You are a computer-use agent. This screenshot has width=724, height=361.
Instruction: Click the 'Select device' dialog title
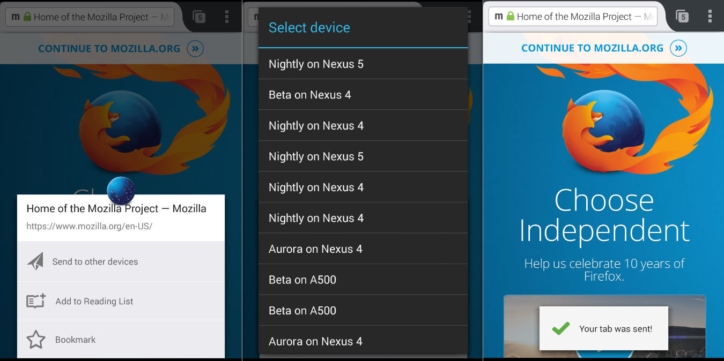click(309, 28)
